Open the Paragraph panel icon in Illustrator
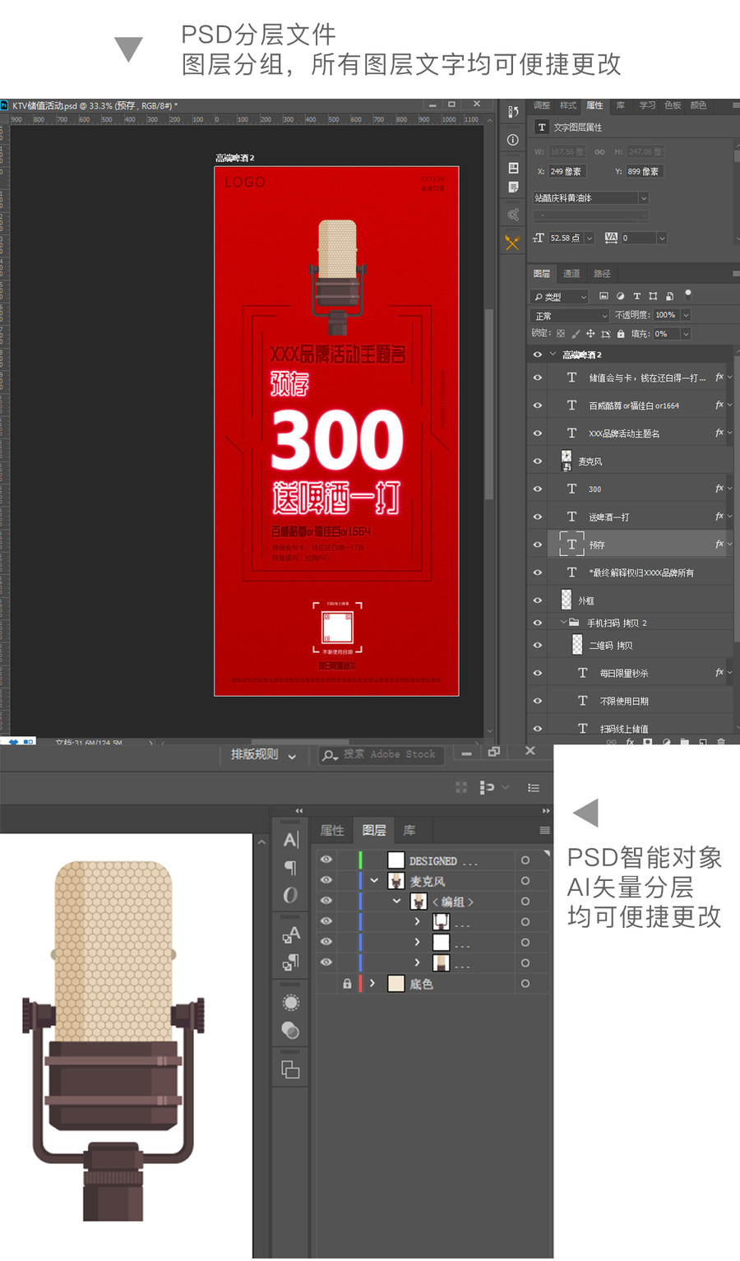 pyautogui.click(x=290, y=868)
